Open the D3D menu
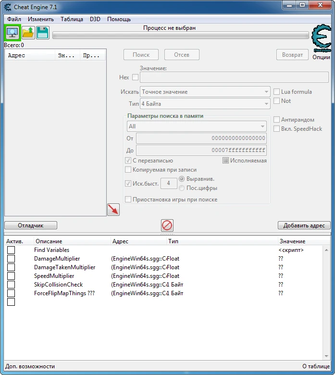 coord(95,19)
